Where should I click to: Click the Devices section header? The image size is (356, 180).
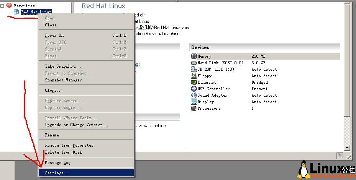tap(264, 47)
